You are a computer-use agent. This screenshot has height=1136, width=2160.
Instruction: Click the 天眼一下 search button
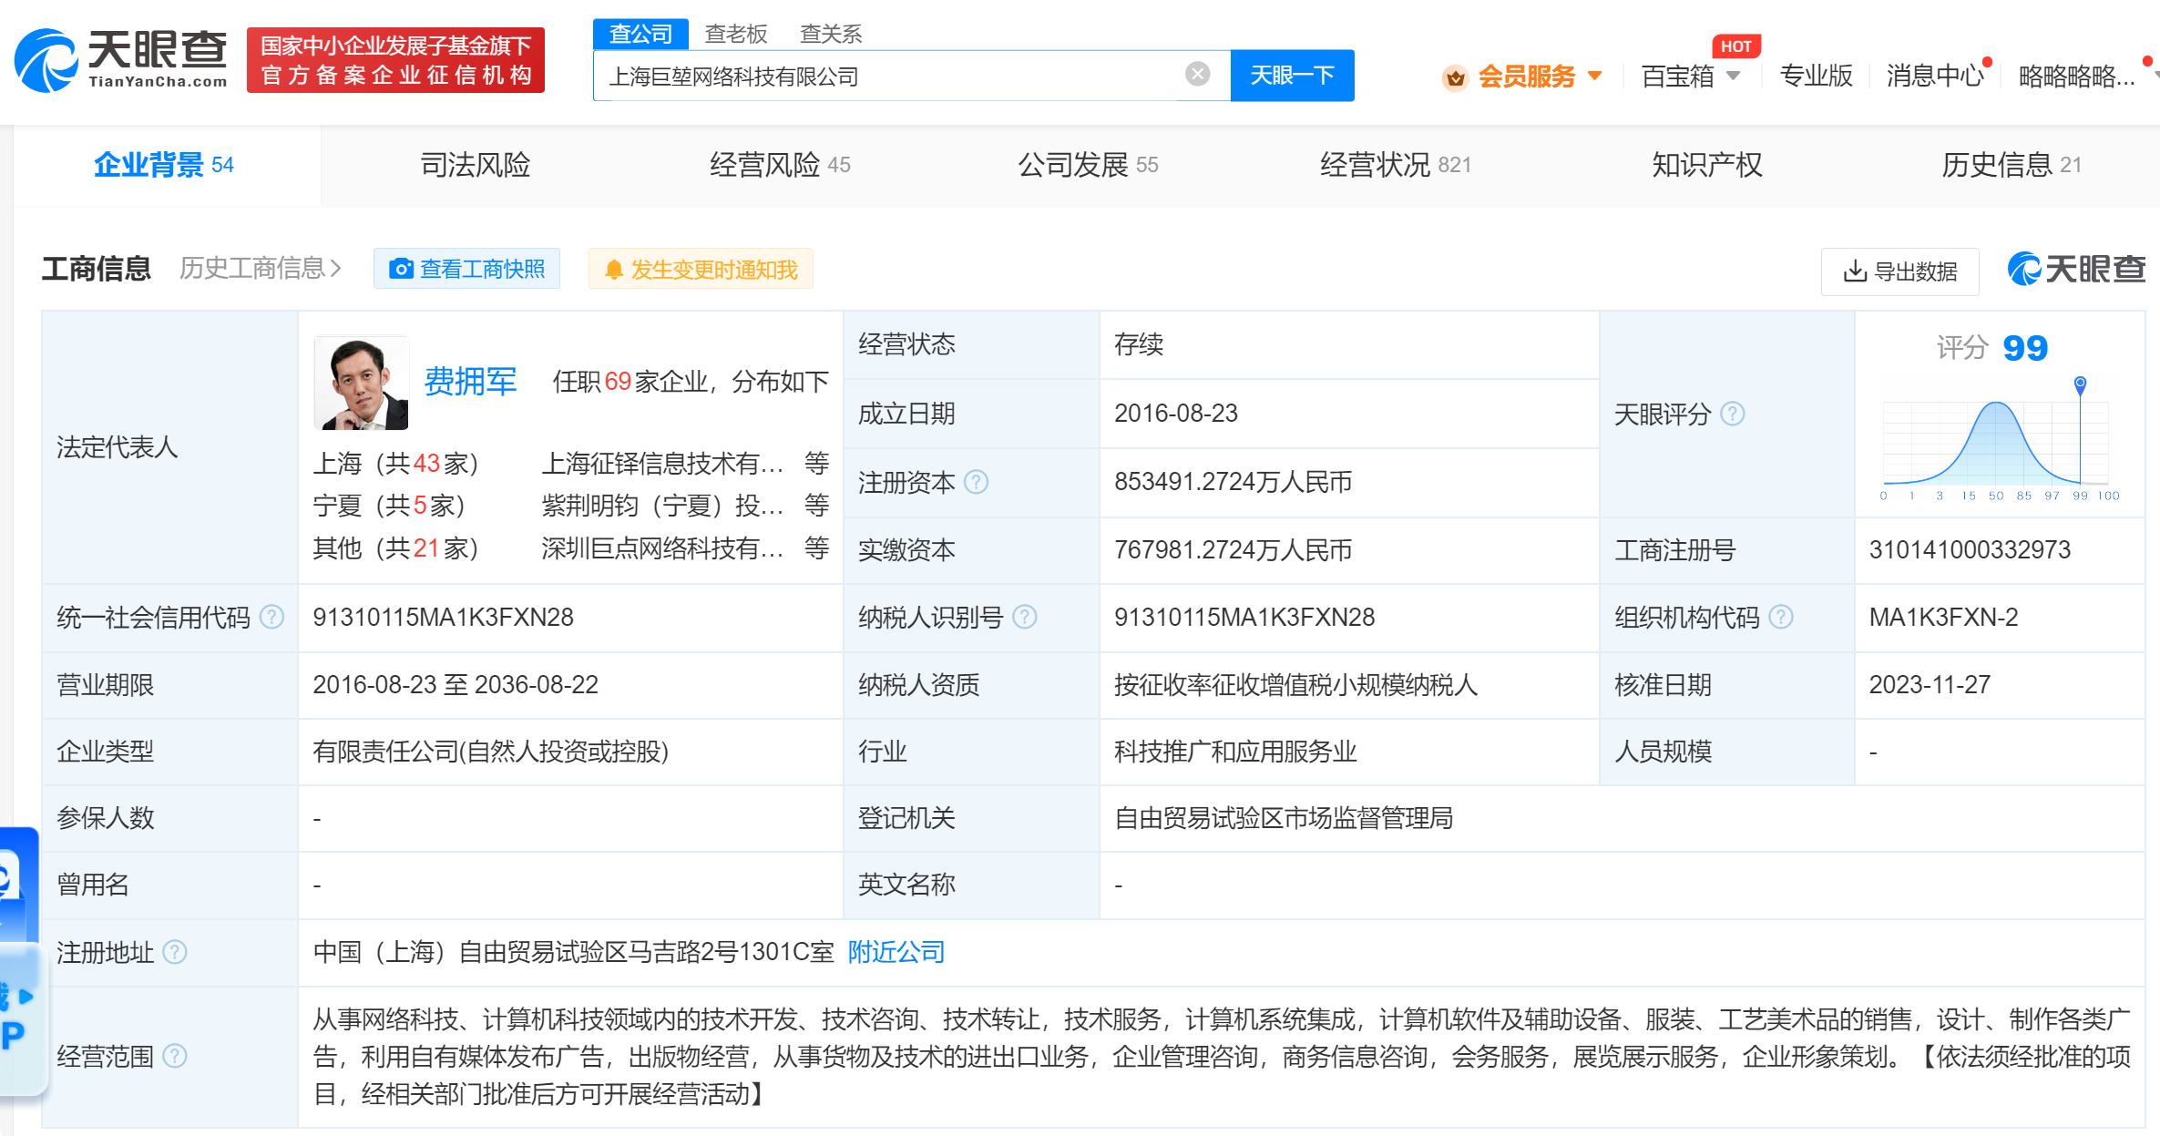pos(1292,75)
